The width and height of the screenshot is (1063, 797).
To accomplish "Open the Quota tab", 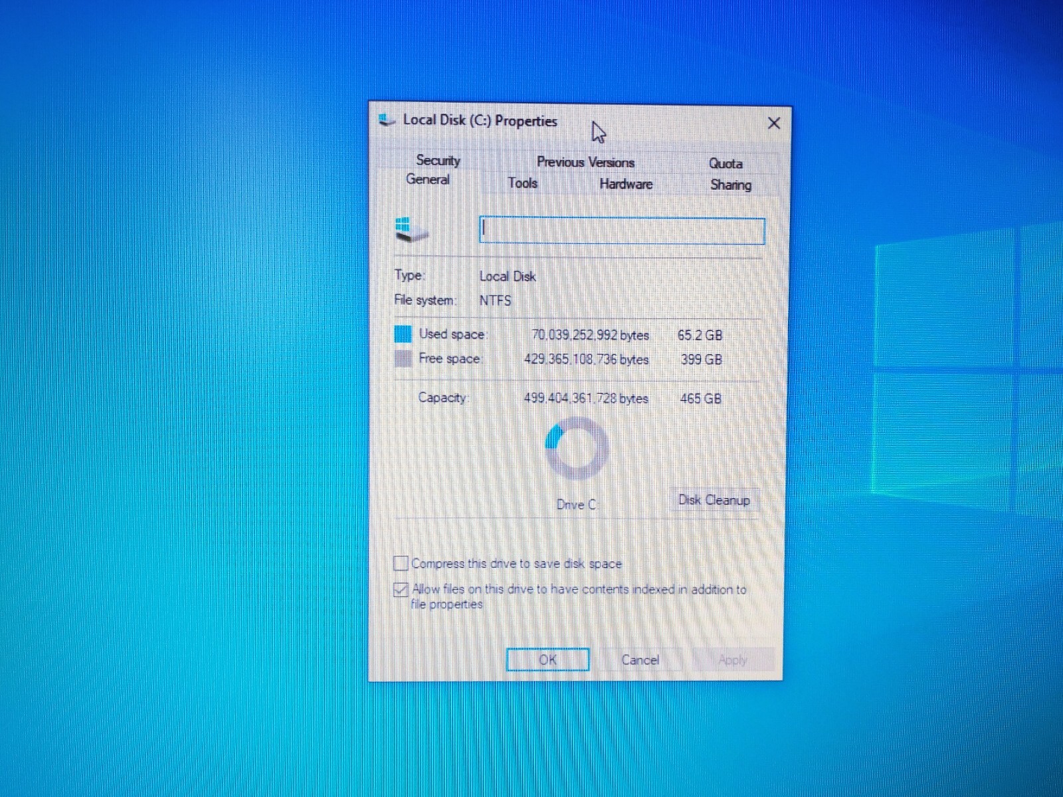I will tap(725, 163).
